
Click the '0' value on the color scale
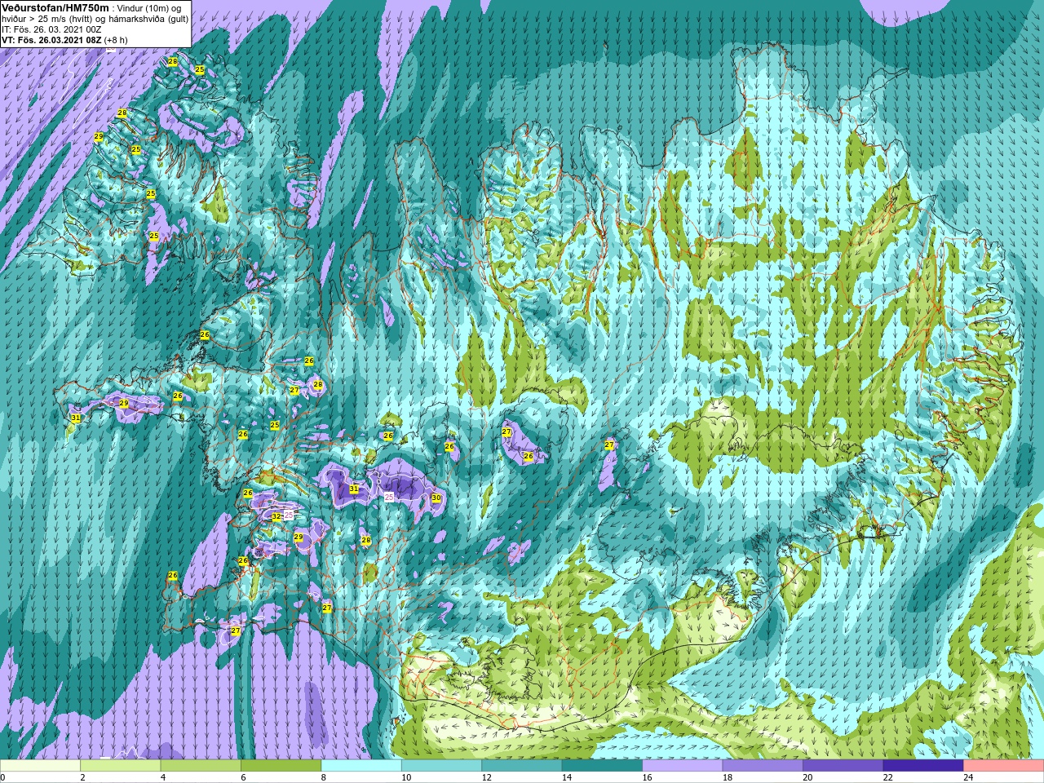(3, 777)
